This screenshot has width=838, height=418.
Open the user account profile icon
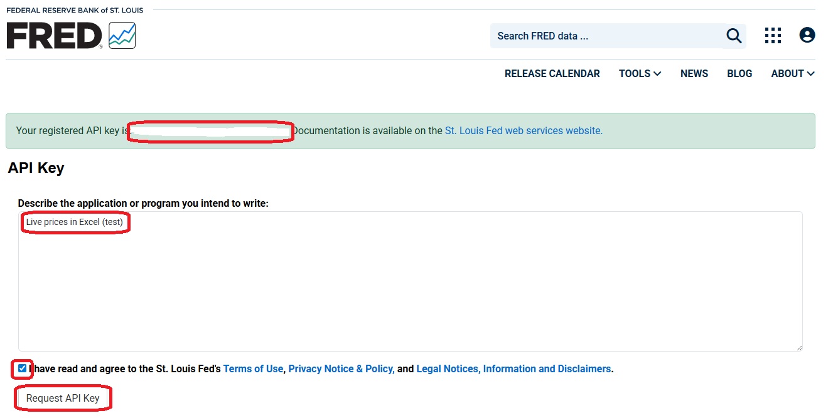807,36
